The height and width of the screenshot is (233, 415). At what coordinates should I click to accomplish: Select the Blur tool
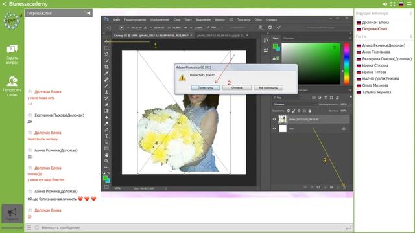click(106, 117)
